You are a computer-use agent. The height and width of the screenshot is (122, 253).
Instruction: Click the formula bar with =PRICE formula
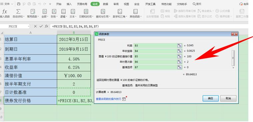(x=149, y=26)
